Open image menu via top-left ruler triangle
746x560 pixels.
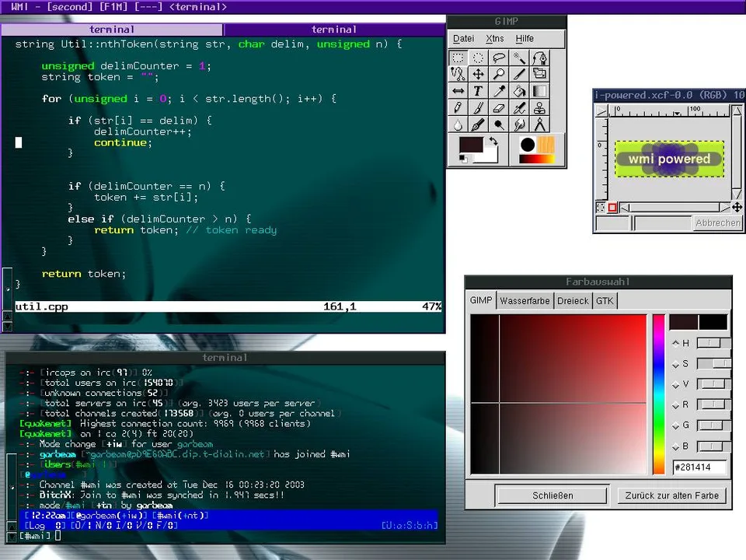click(601, 111)
